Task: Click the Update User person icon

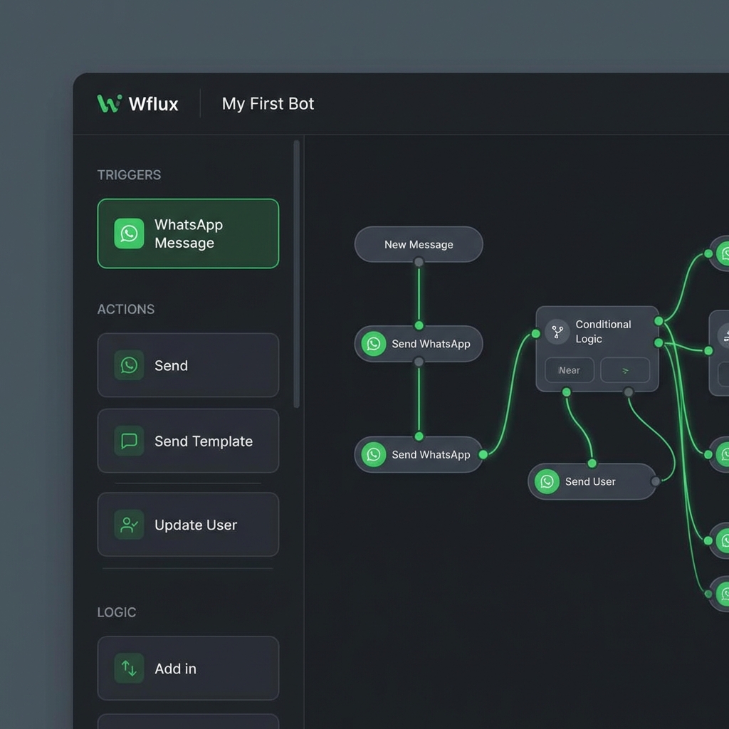Action: click(129, 525)
